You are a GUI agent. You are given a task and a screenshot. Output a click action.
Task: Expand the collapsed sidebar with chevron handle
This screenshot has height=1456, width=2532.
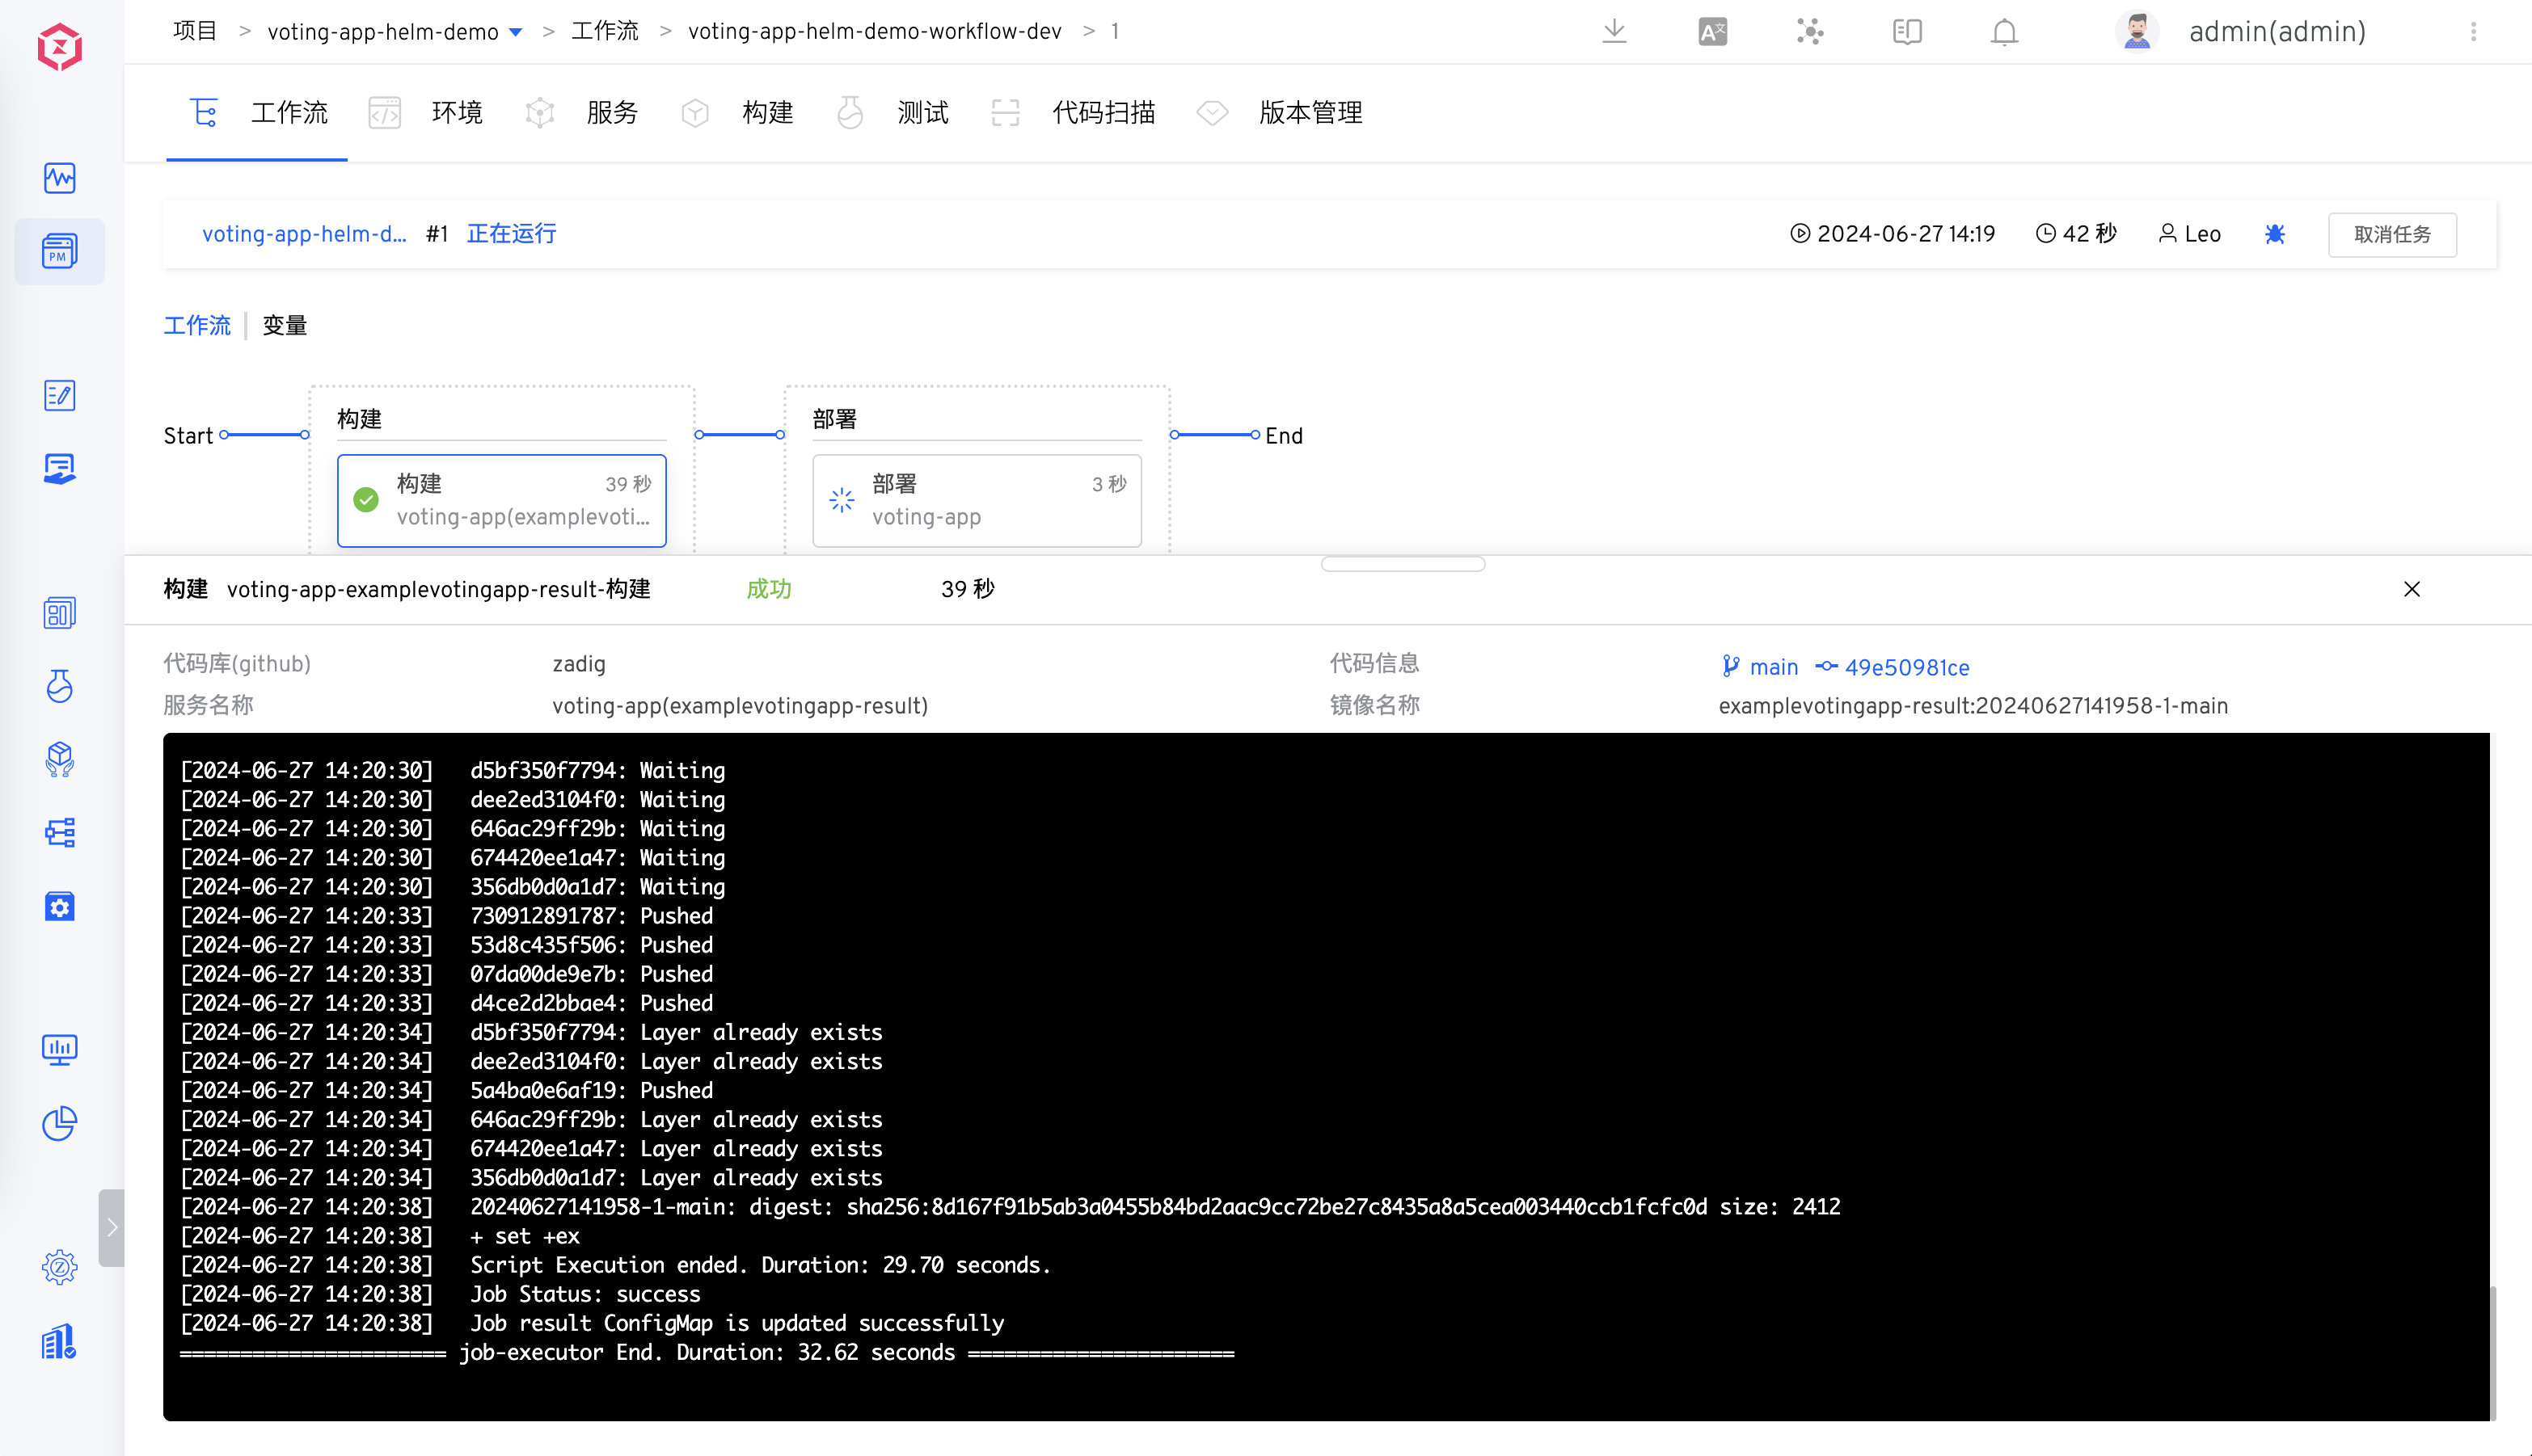(x=111, y=1227)
